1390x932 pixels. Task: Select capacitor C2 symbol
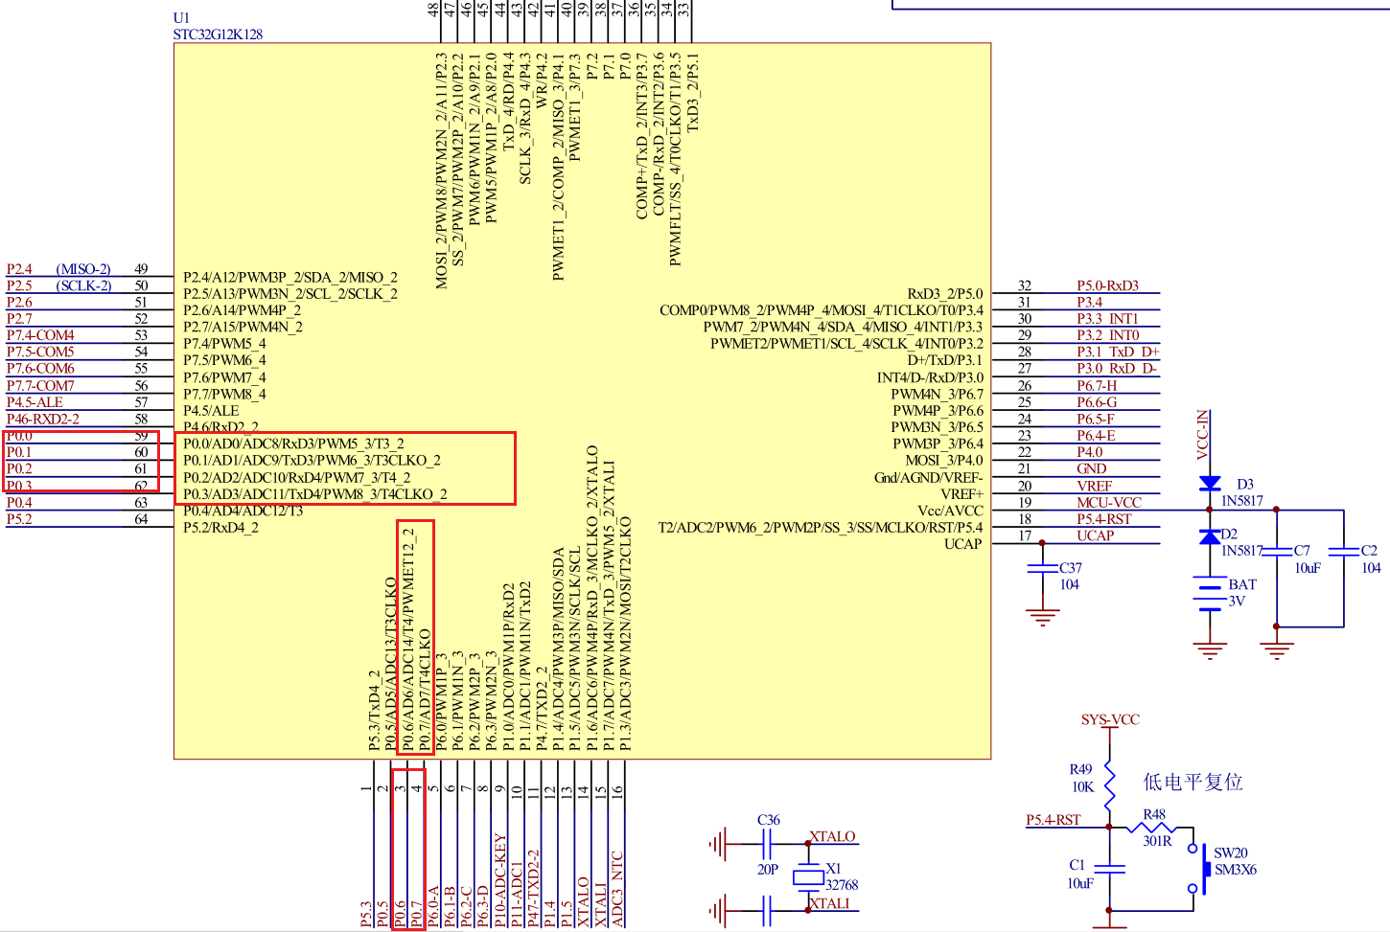[x=1344, y=553]
